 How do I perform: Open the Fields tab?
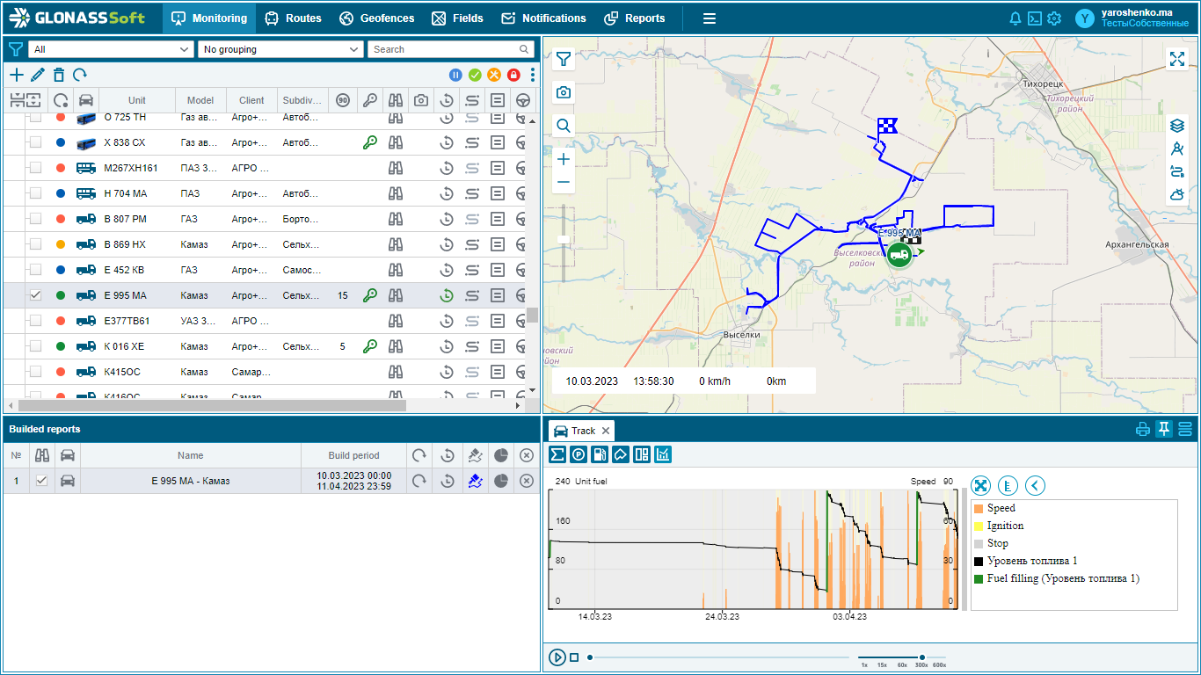coord(457,18)
